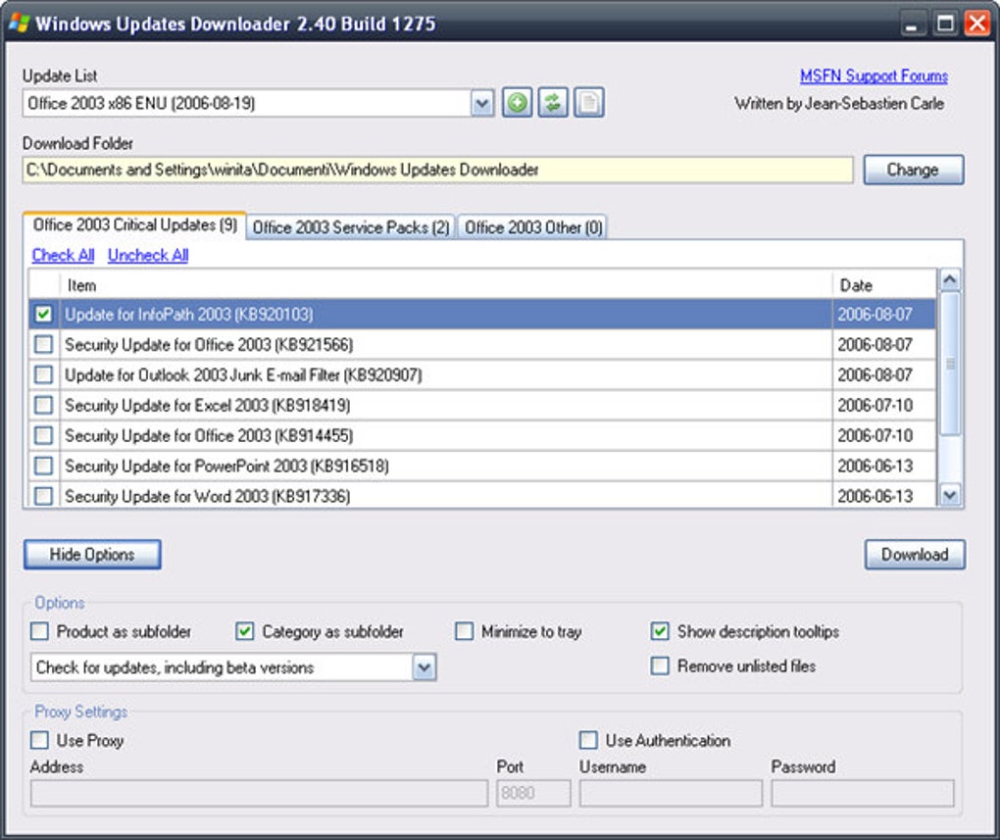Viewport: 1000px width, 840px height.
Task: Click the Date column header
Action: (x=884, y=285)
